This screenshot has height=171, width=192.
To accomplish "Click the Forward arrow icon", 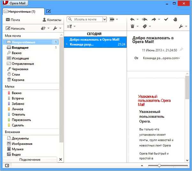I will point(154,19).
